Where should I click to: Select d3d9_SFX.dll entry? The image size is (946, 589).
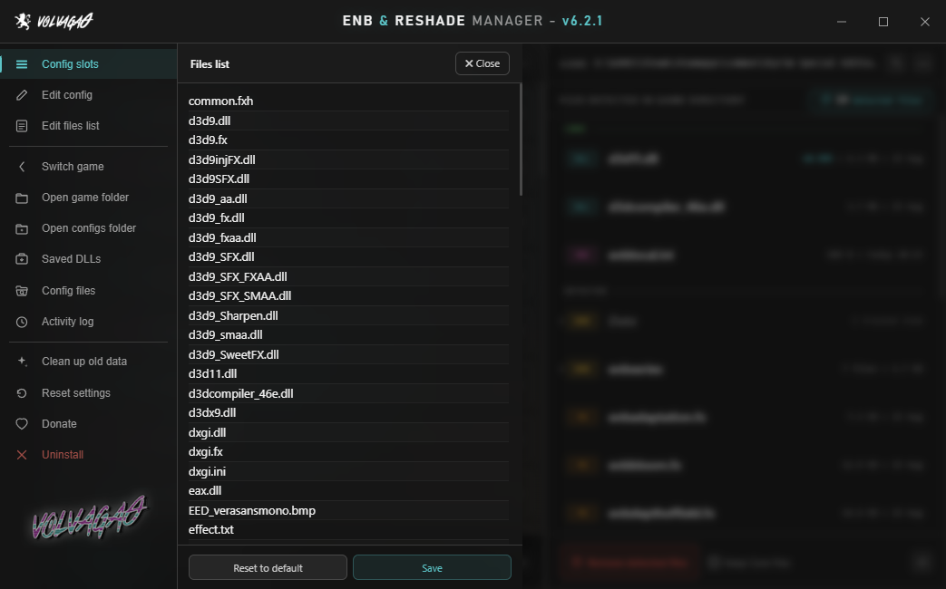(x=348, y=256)
